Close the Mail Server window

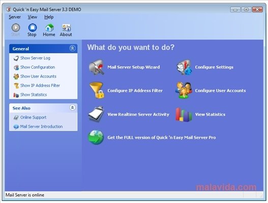coord(257,9)
